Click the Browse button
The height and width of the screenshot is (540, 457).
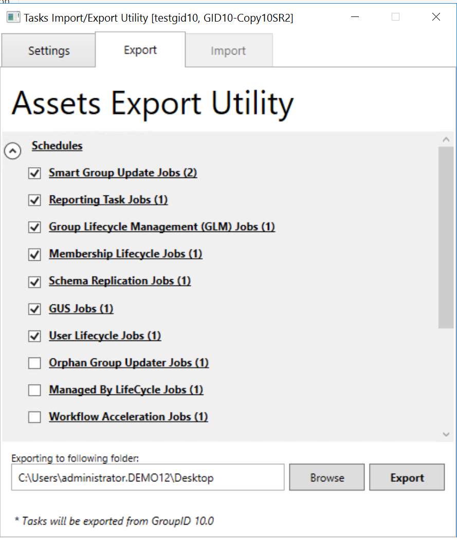click(326, 477)
